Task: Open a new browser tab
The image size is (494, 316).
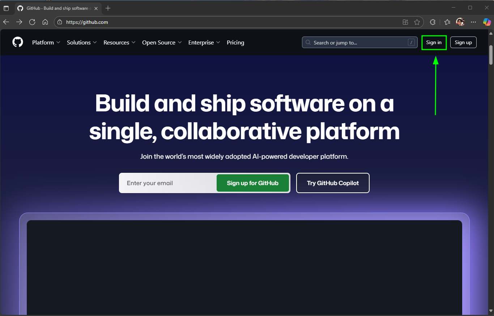Action: click(108, 8)
